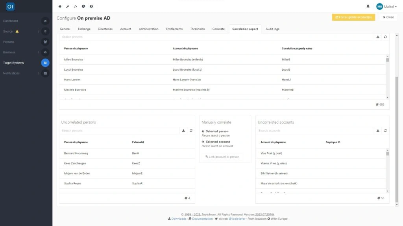Download the Uncorrelated accounts list
The height and width of the screenshot is (226, 403).
coord(378,130)
